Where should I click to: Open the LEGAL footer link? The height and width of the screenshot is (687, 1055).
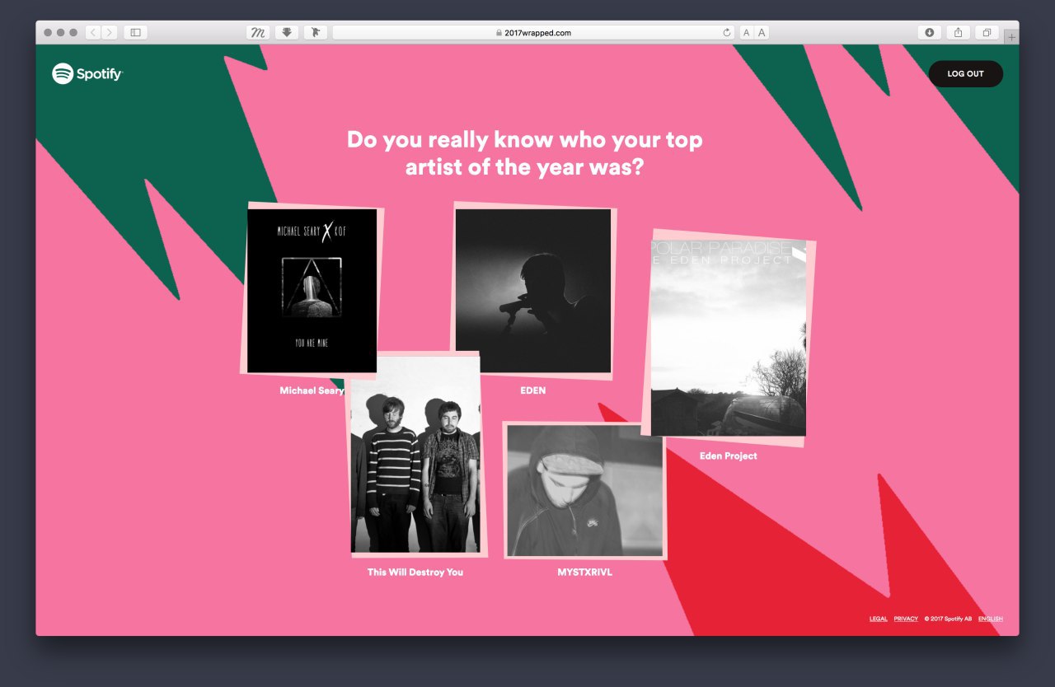[879, 619]
